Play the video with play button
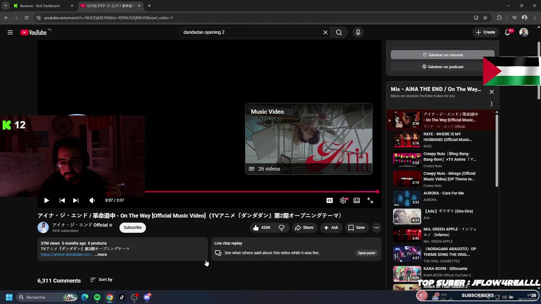Screen dimensions: 541x304 pyautogui.click(x=46, y=201)
